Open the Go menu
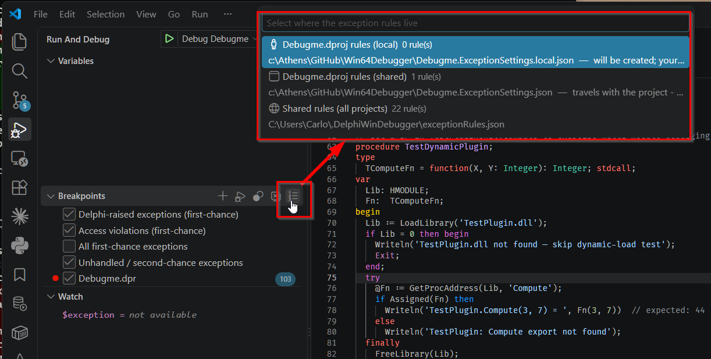The image size is (711, 359). coord(174,14)
